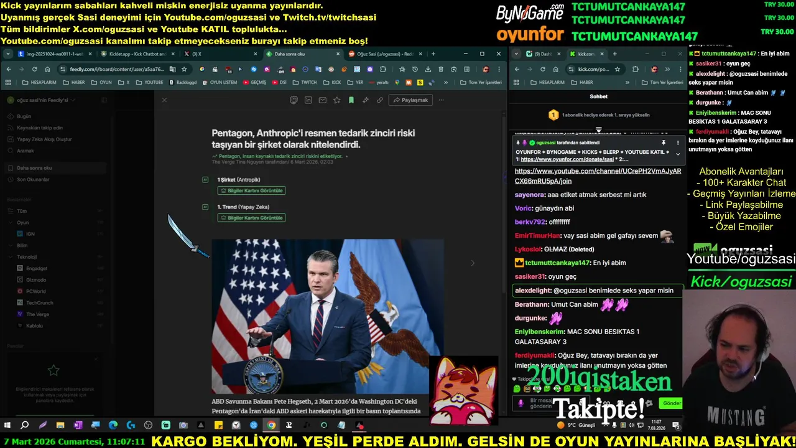Open downloads icon in left browser
This screenshot has height=448, width=796.
pos(428,69)
